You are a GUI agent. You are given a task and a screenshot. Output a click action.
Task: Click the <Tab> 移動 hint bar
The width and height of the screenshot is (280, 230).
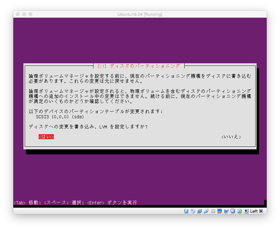pos(75,202)
